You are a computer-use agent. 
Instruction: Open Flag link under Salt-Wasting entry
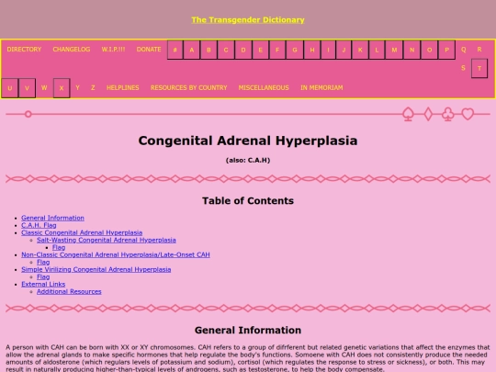(59, 247)
